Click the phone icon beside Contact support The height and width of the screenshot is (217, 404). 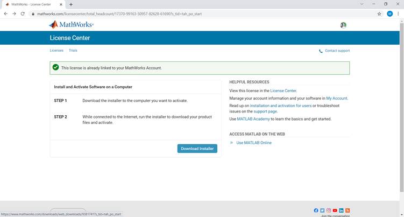click(321, 51)
